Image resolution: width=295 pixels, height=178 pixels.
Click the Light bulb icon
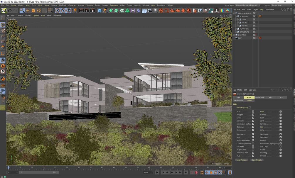[x=155, y=11]
